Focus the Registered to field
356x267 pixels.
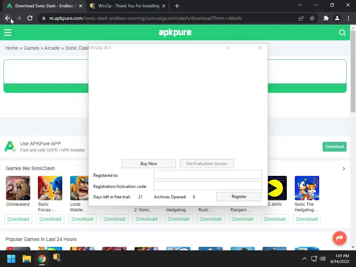[x=208, y=175]
